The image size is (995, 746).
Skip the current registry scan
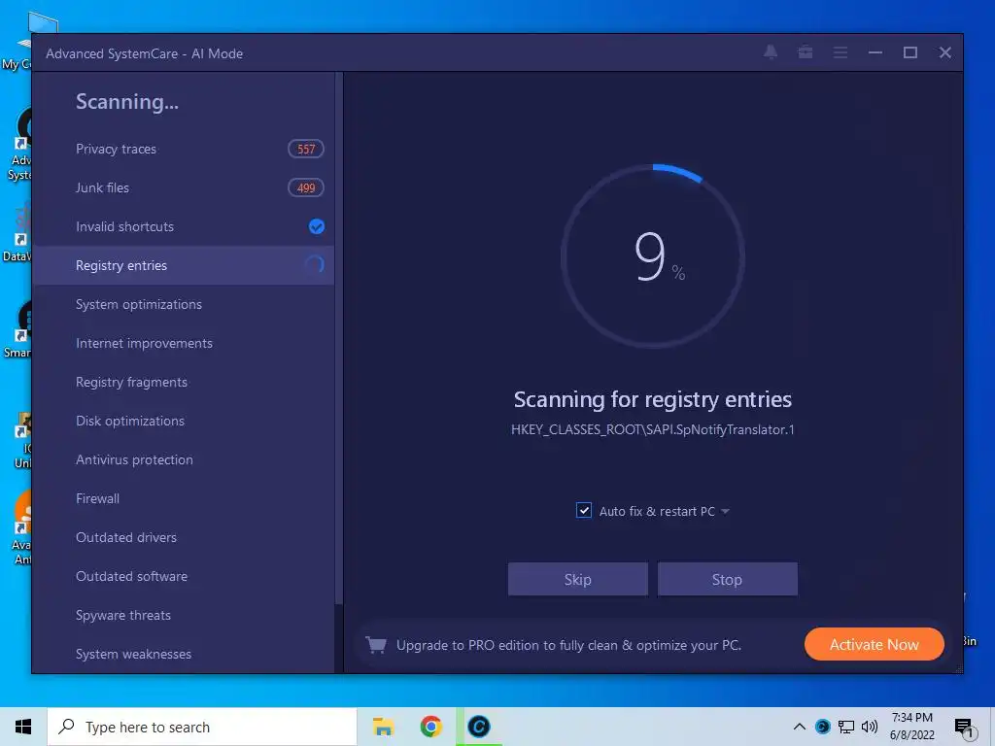pos(577,579)
